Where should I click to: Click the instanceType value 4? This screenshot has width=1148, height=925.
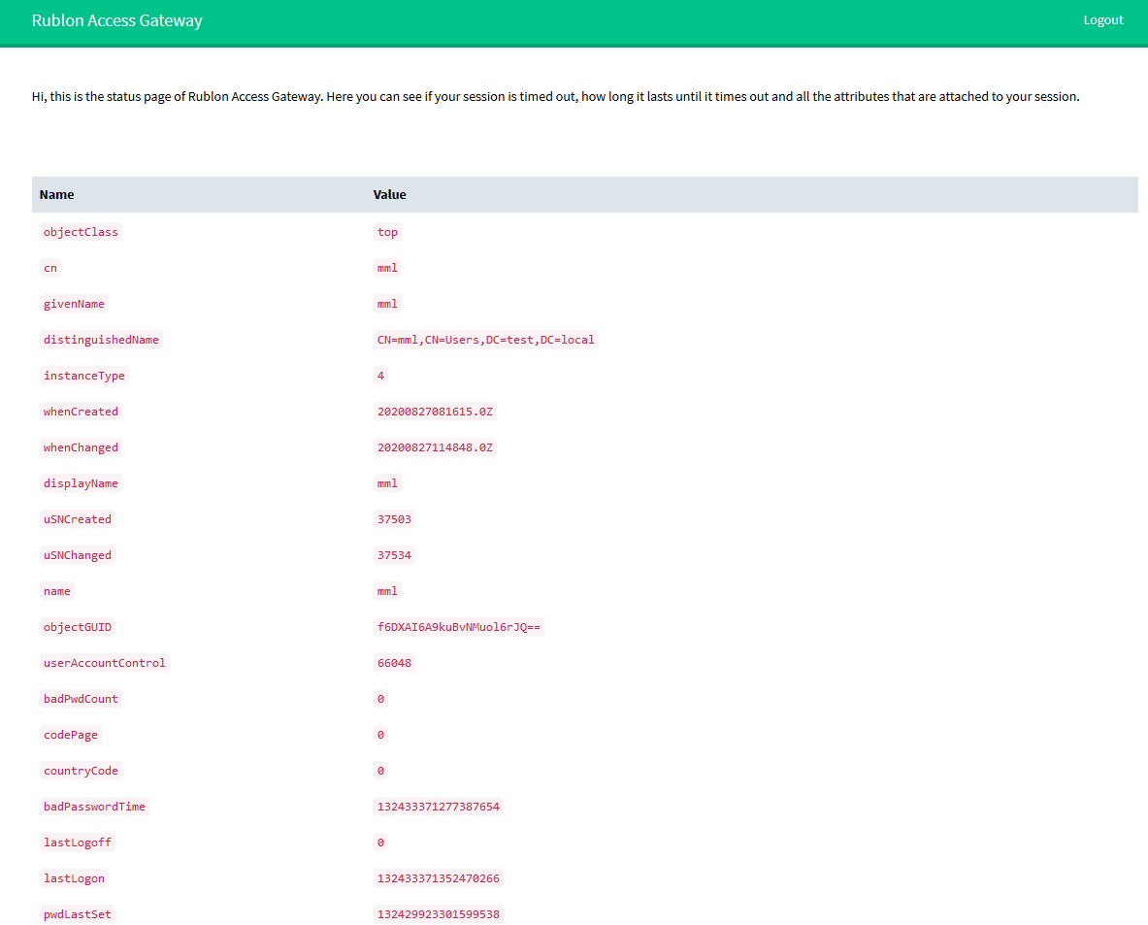tap(380, 376)
